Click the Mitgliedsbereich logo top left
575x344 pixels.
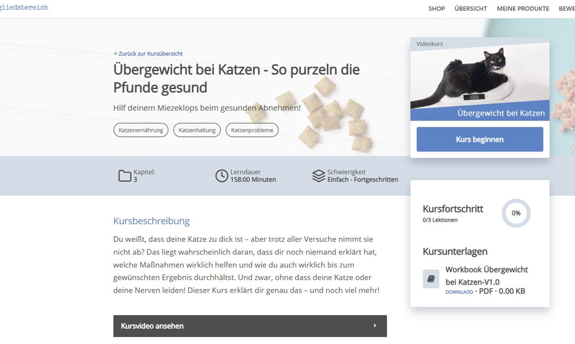(24, 7)
